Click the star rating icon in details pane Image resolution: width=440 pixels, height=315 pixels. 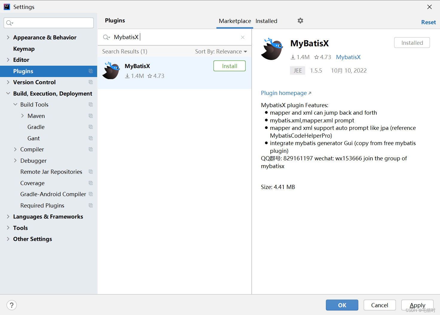[x=317, y=57]
